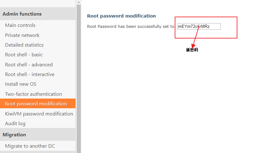Screen dimensions: 274x153
Task: Launch Root shell - interactive
Action: point(30,74)
